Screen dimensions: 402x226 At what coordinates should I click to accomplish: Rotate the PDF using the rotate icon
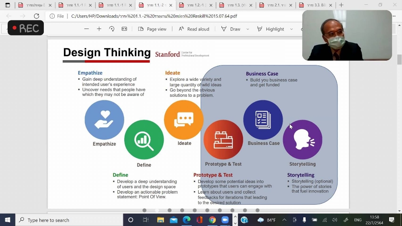[x=112, y=29]
